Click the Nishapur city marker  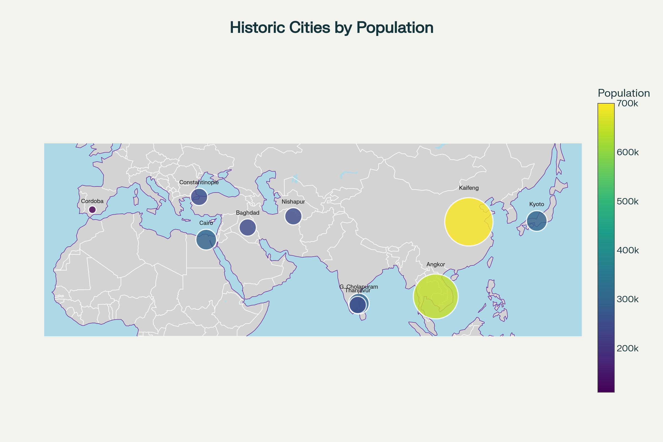click(293, 216)
